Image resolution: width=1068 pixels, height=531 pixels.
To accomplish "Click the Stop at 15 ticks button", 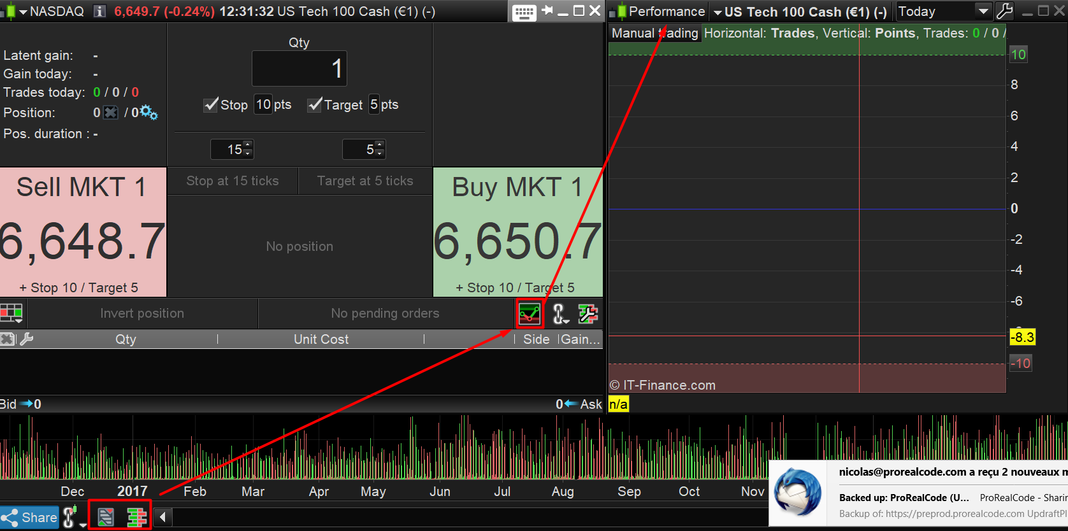I will (233, 181).
